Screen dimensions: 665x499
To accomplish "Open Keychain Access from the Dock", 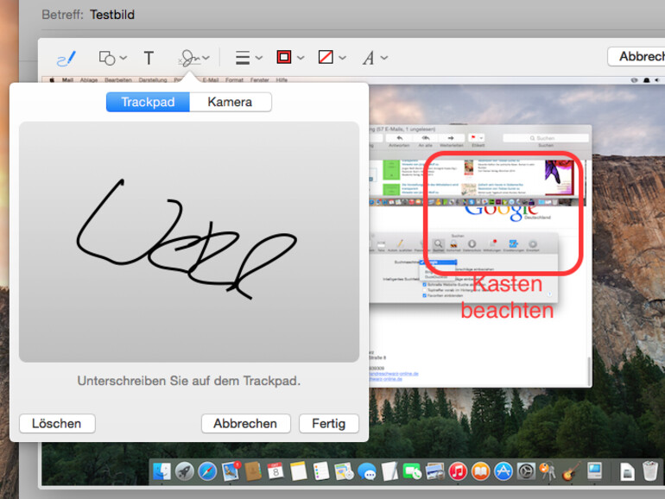I will [x=548, y=471].
